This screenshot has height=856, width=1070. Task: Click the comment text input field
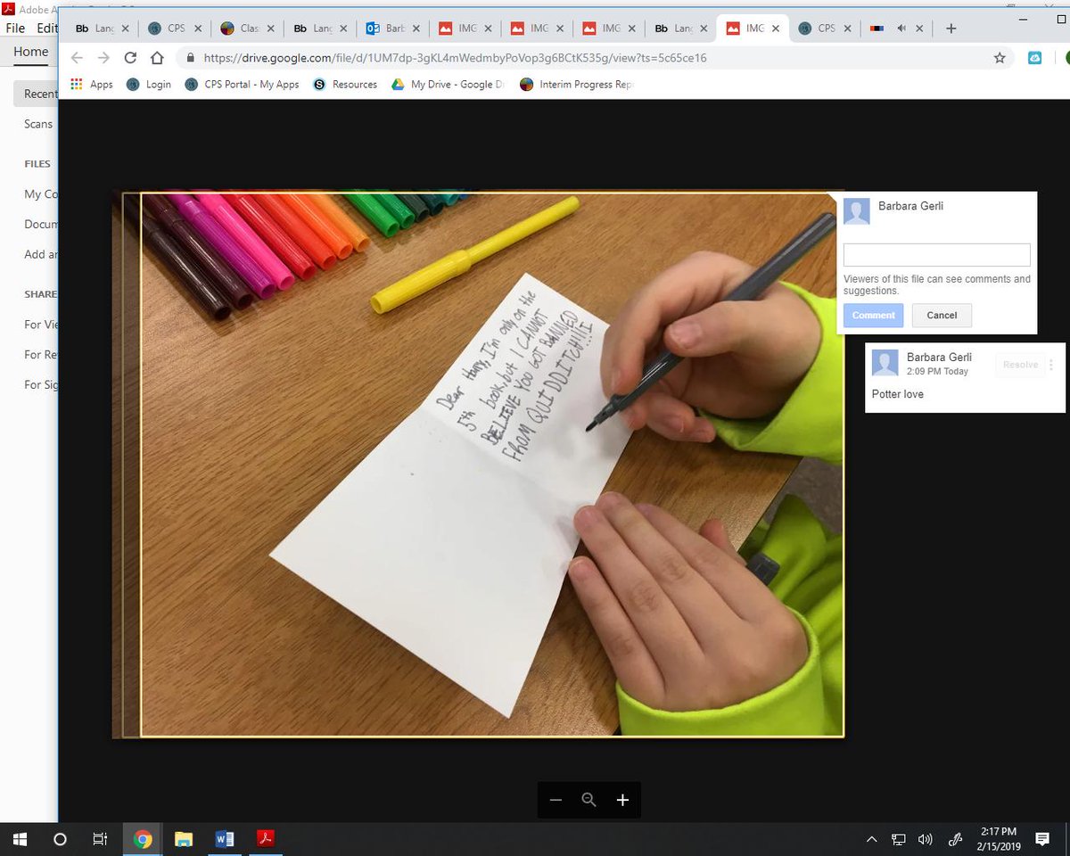[937, 254]
